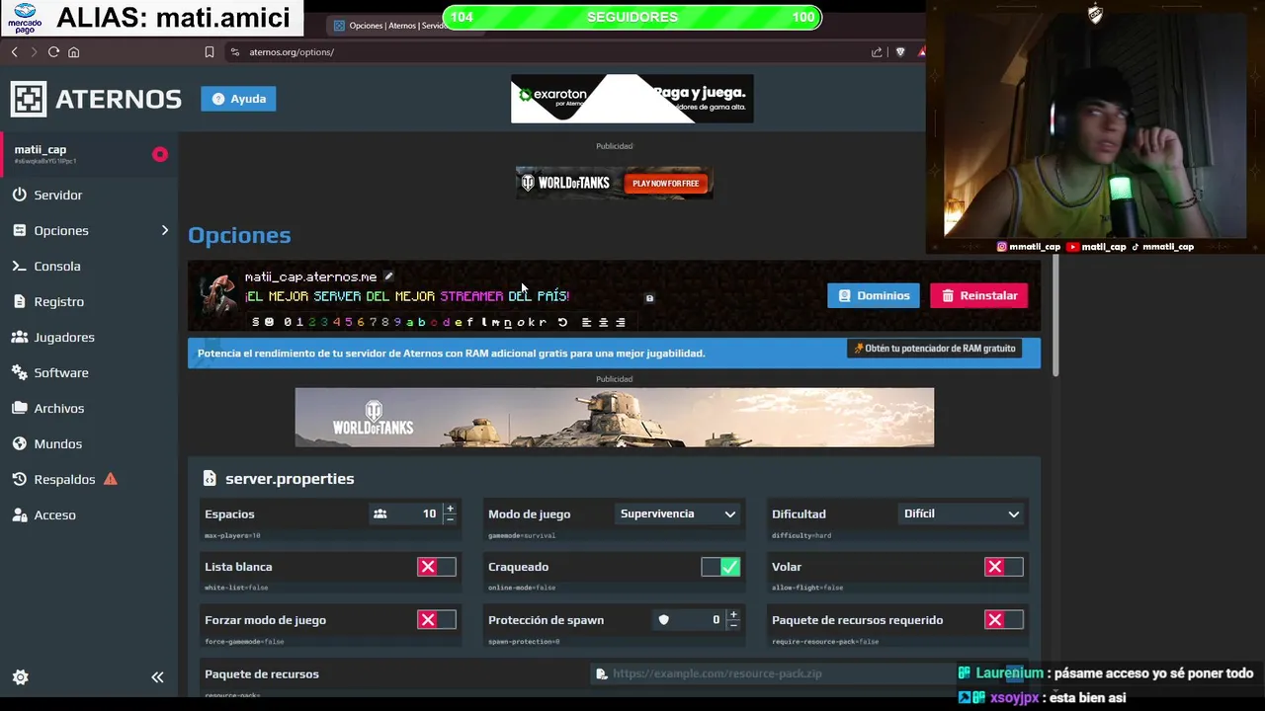1265x711 pixels.
Task: Increase Protección de spawn with plus stepper
Action: pyautogui.click(x=733, y=615)
